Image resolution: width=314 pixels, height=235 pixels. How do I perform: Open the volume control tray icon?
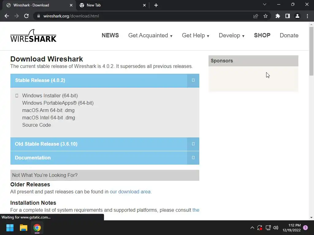[276, 228]
